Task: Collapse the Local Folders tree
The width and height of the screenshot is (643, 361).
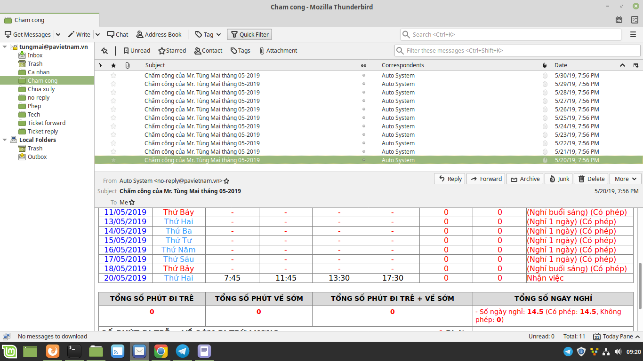Action: [5, 140]
